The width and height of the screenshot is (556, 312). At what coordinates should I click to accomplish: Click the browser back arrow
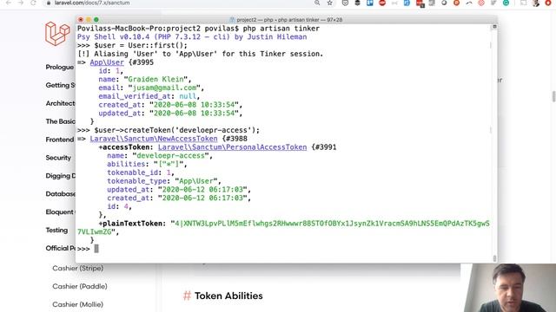9,3
